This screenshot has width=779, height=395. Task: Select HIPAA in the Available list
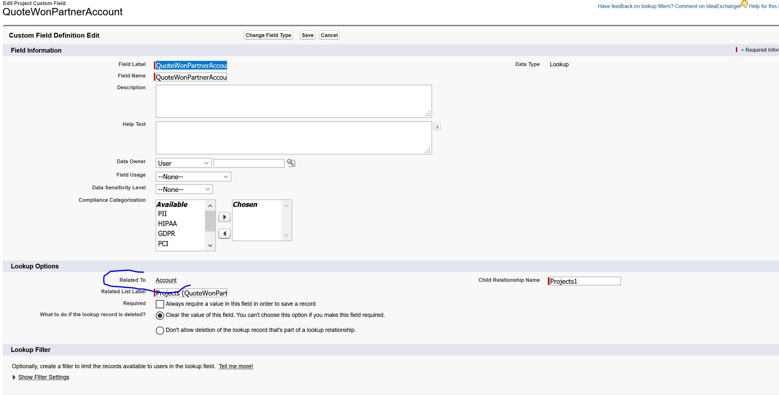167,224
